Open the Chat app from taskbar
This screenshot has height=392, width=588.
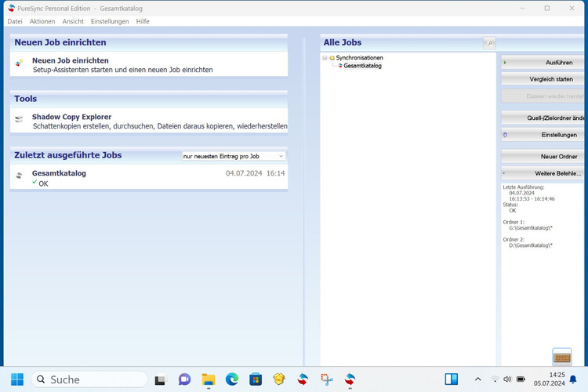pos(184,379)
